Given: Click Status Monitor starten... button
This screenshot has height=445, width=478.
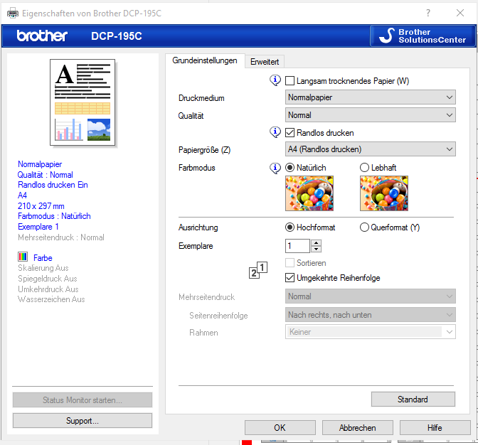Looking at the screenshot, I should click(x=83, y=400).
